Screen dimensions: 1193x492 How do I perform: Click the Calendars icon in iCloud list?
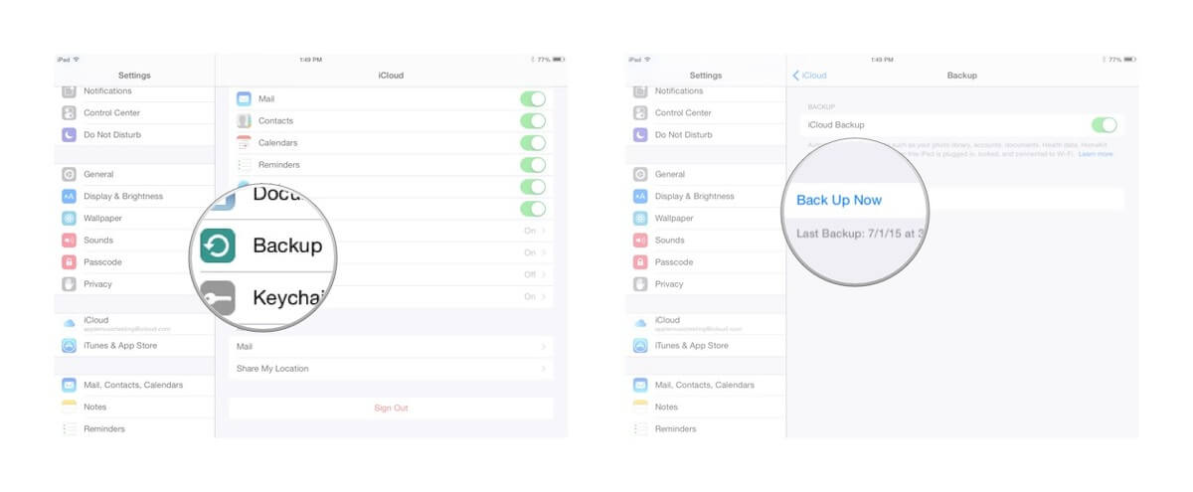(x=244, y=143)
